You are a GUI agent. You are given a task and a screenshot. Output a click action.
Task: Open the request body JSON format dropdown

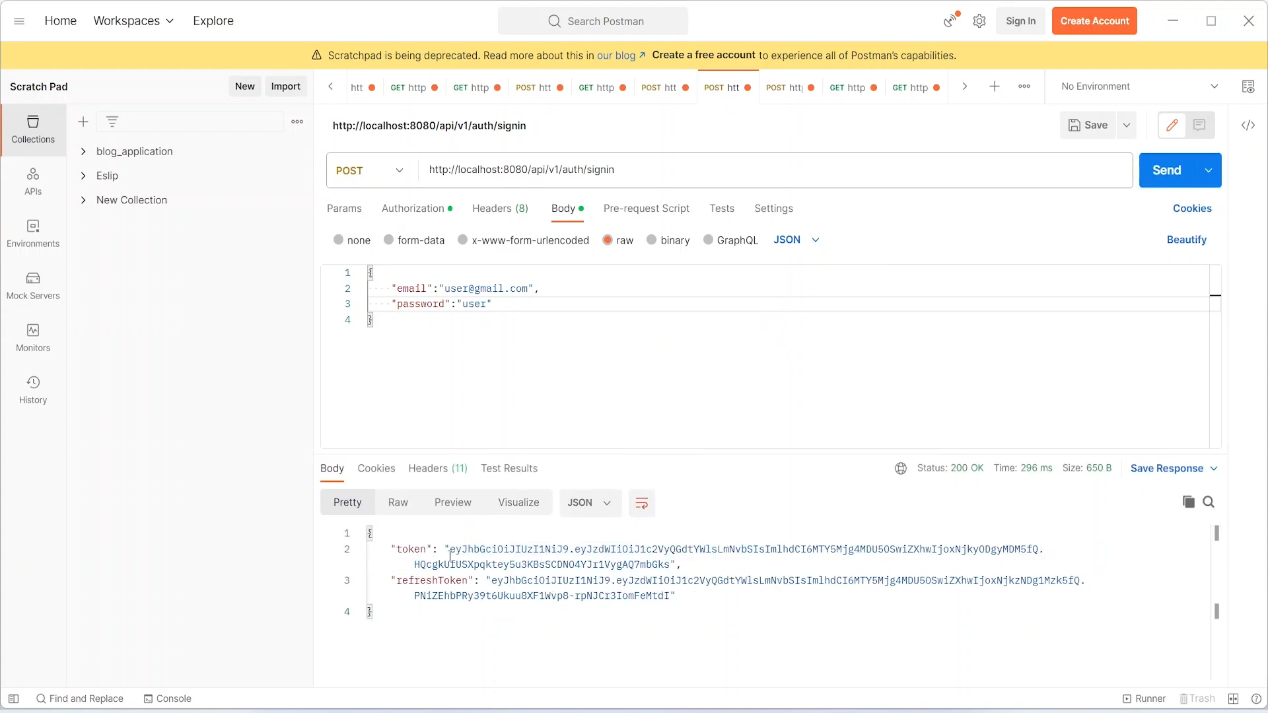796,240
